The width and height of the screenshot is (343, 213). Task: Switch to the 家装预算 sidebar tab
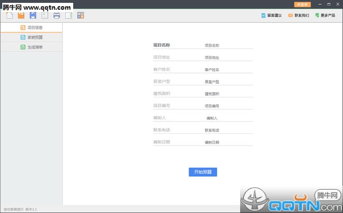click(x=31, y=37)
